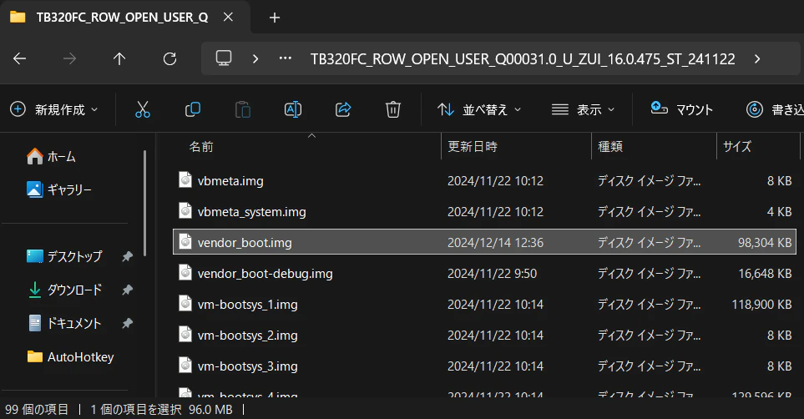Select the vbmeta.img file name
Viewport: 804px width, 419px height.
[x=230, y=180]
